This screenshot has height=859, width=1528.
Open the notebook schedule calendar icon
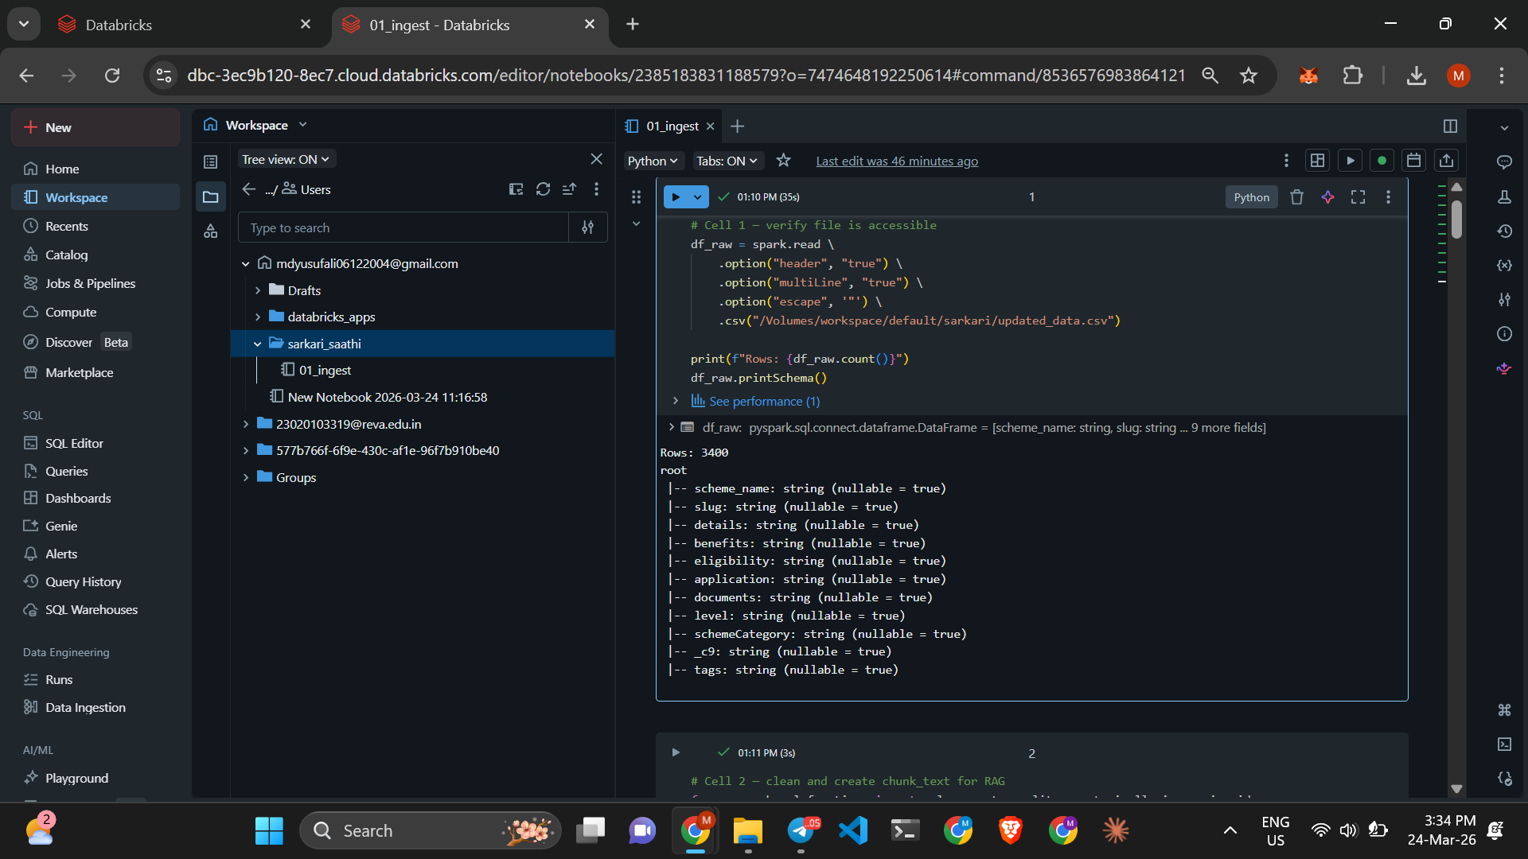point(1413,161)
